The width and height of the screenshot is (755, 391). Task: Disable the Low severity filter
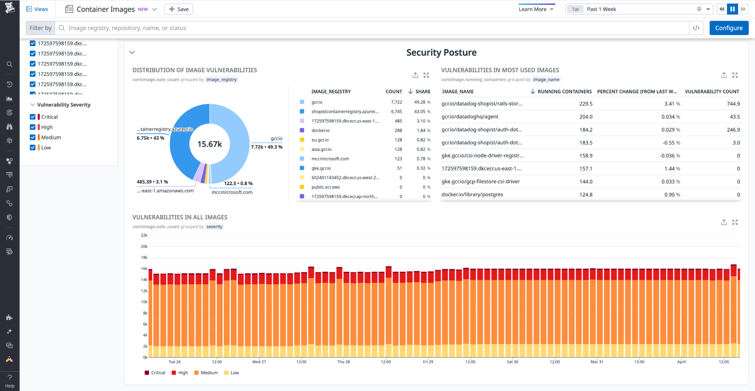[33, 147]
